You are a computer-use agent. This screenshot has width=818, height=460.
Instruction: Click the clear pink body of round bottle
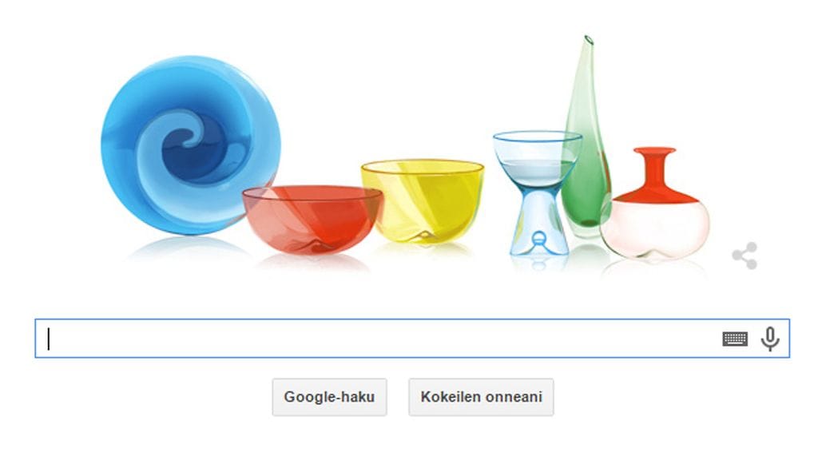(x=655, y=228)
